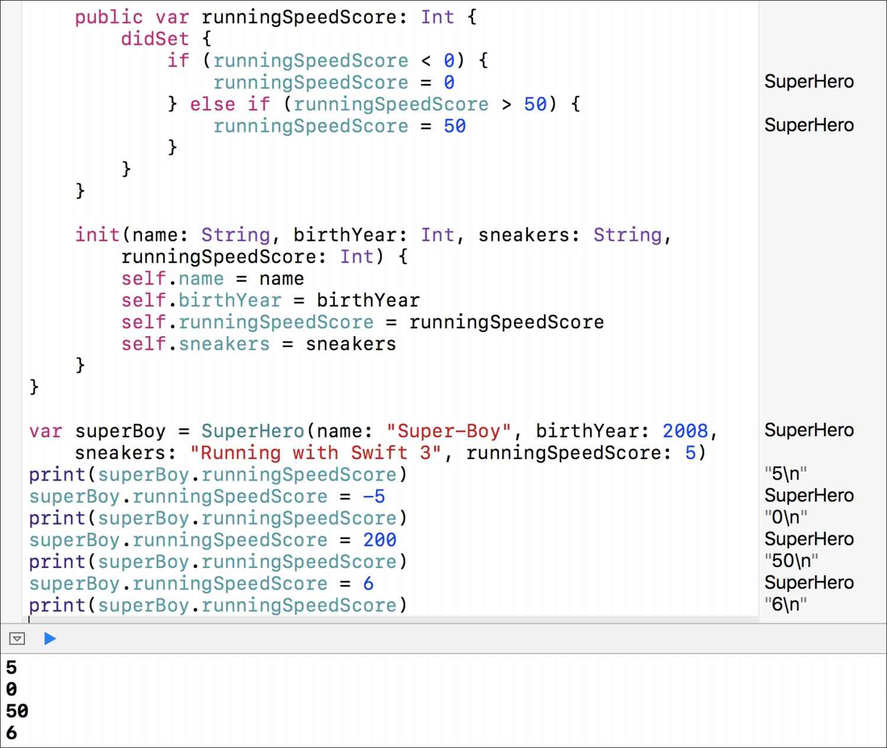The height and width of the screenshot is (748, 887).
Task: Click console output line 5
Action: 11,668
